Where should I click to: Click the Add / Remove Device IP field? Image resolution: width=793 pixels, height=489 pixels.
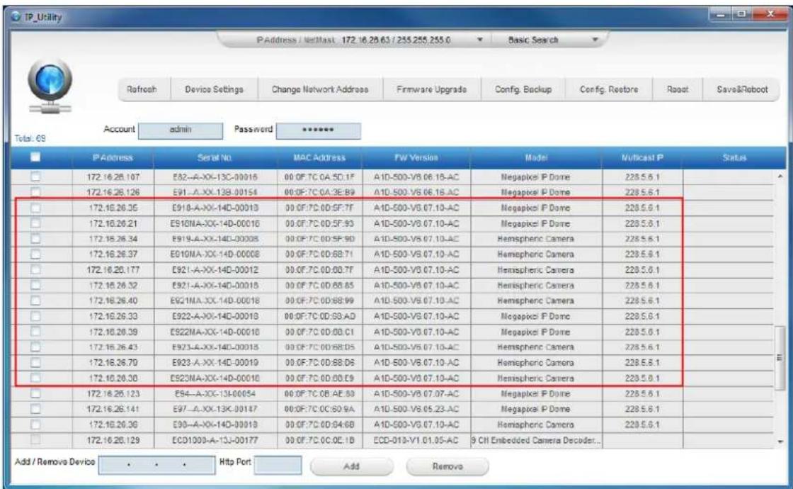(x=156, y=465)
